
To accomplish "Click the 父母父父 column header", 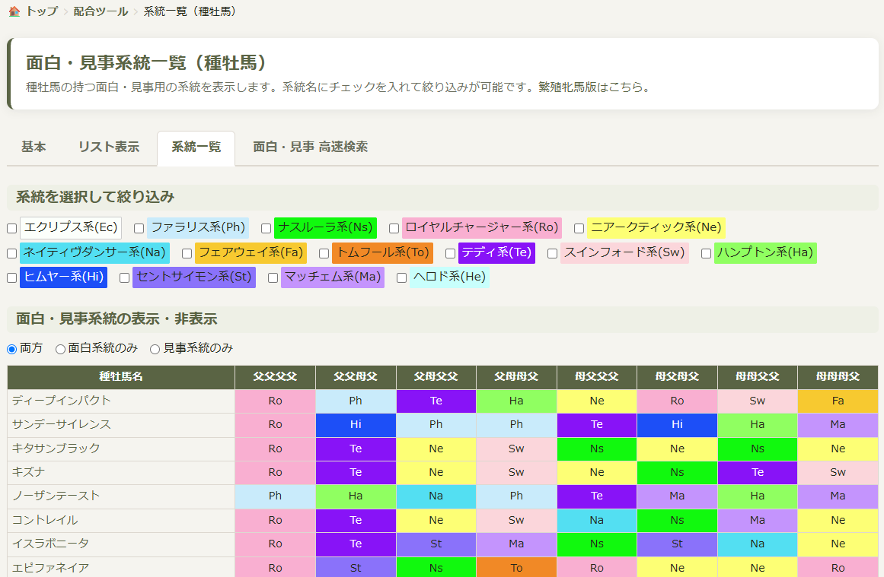I will (x=436, y=376).
